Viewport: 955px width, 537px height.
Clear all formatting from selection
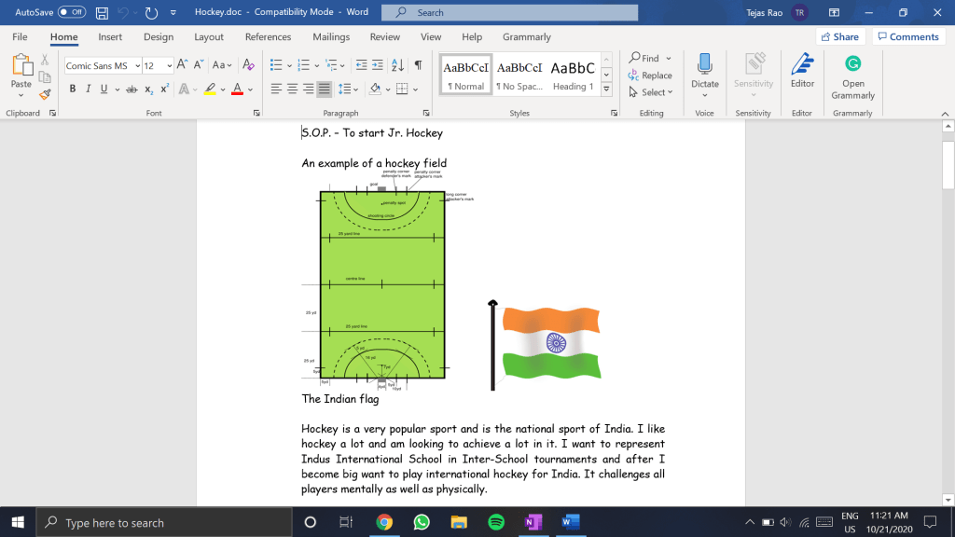coord(247,65)
